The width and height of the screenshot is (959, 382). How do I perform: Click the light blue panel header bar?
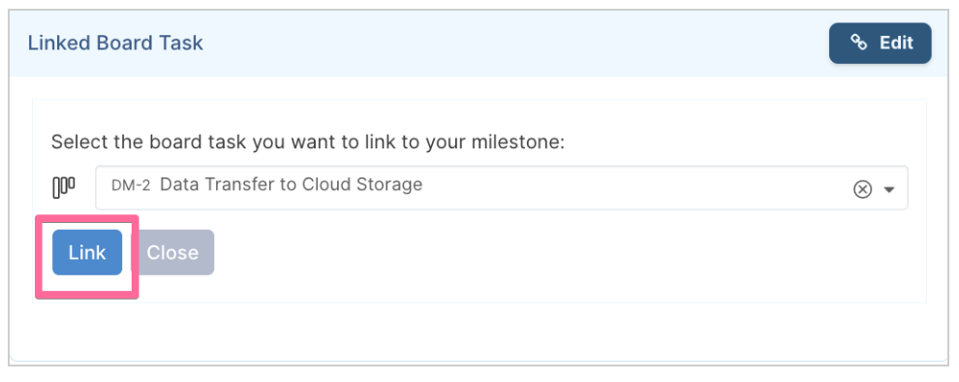point(479,44)
